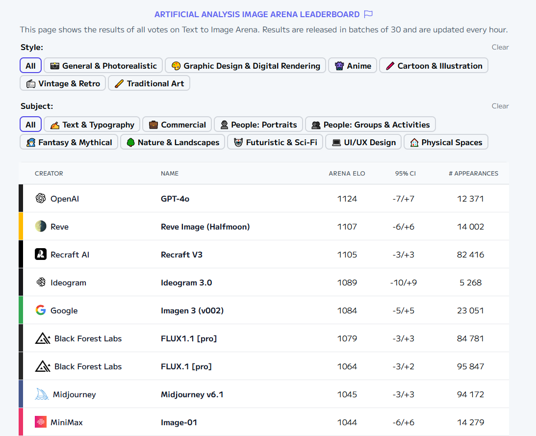Click the GPT-4o model name

click(x=175, y=199)
